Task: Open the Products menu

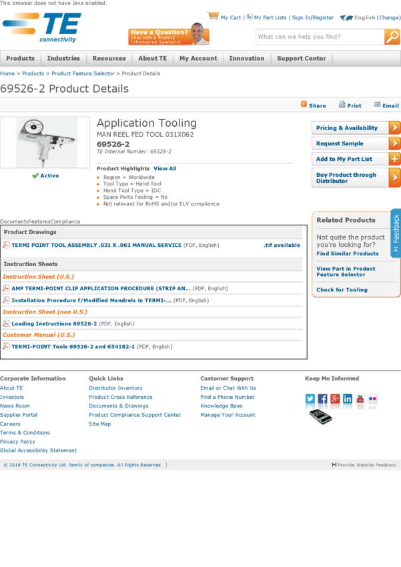Action: [x=21, y=59]
